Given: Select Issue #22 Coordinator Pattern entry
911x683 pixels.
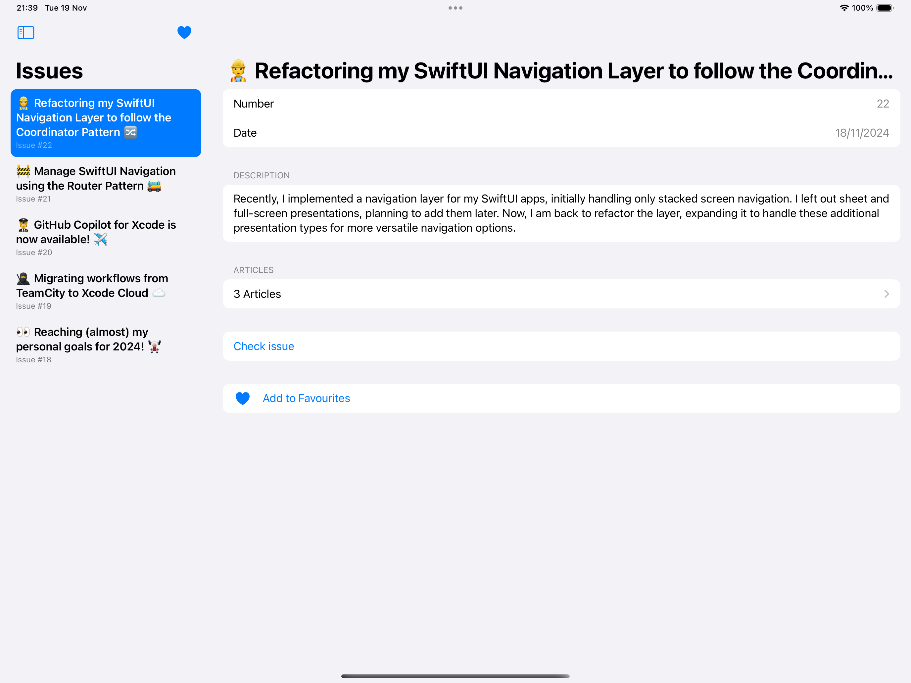Looking at the screenshot, I should click(x=105, y=123).
